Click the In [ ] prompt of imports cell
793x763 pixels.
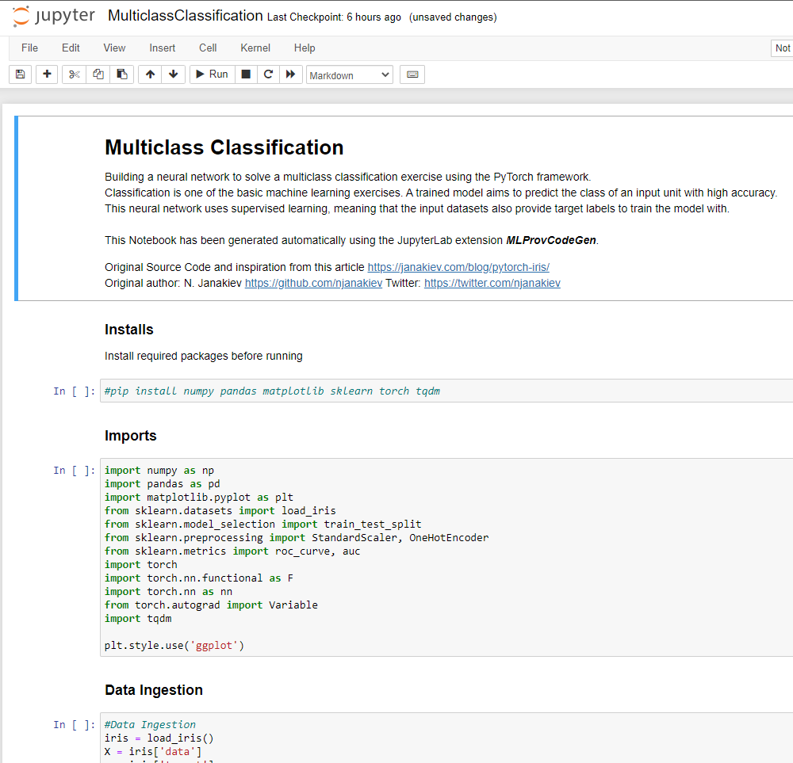75,471
